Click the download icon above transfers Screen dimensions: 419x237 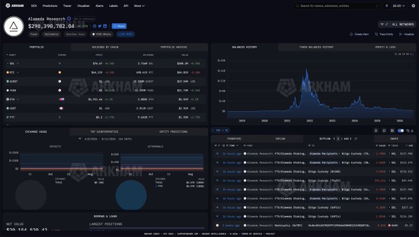click(412, 131)
